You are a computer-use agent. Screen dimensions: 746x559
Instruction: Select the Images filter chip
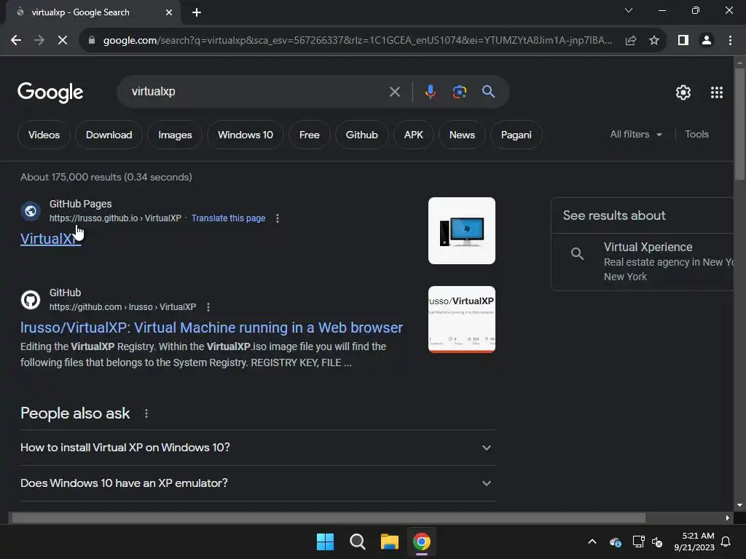coord(175,135)
